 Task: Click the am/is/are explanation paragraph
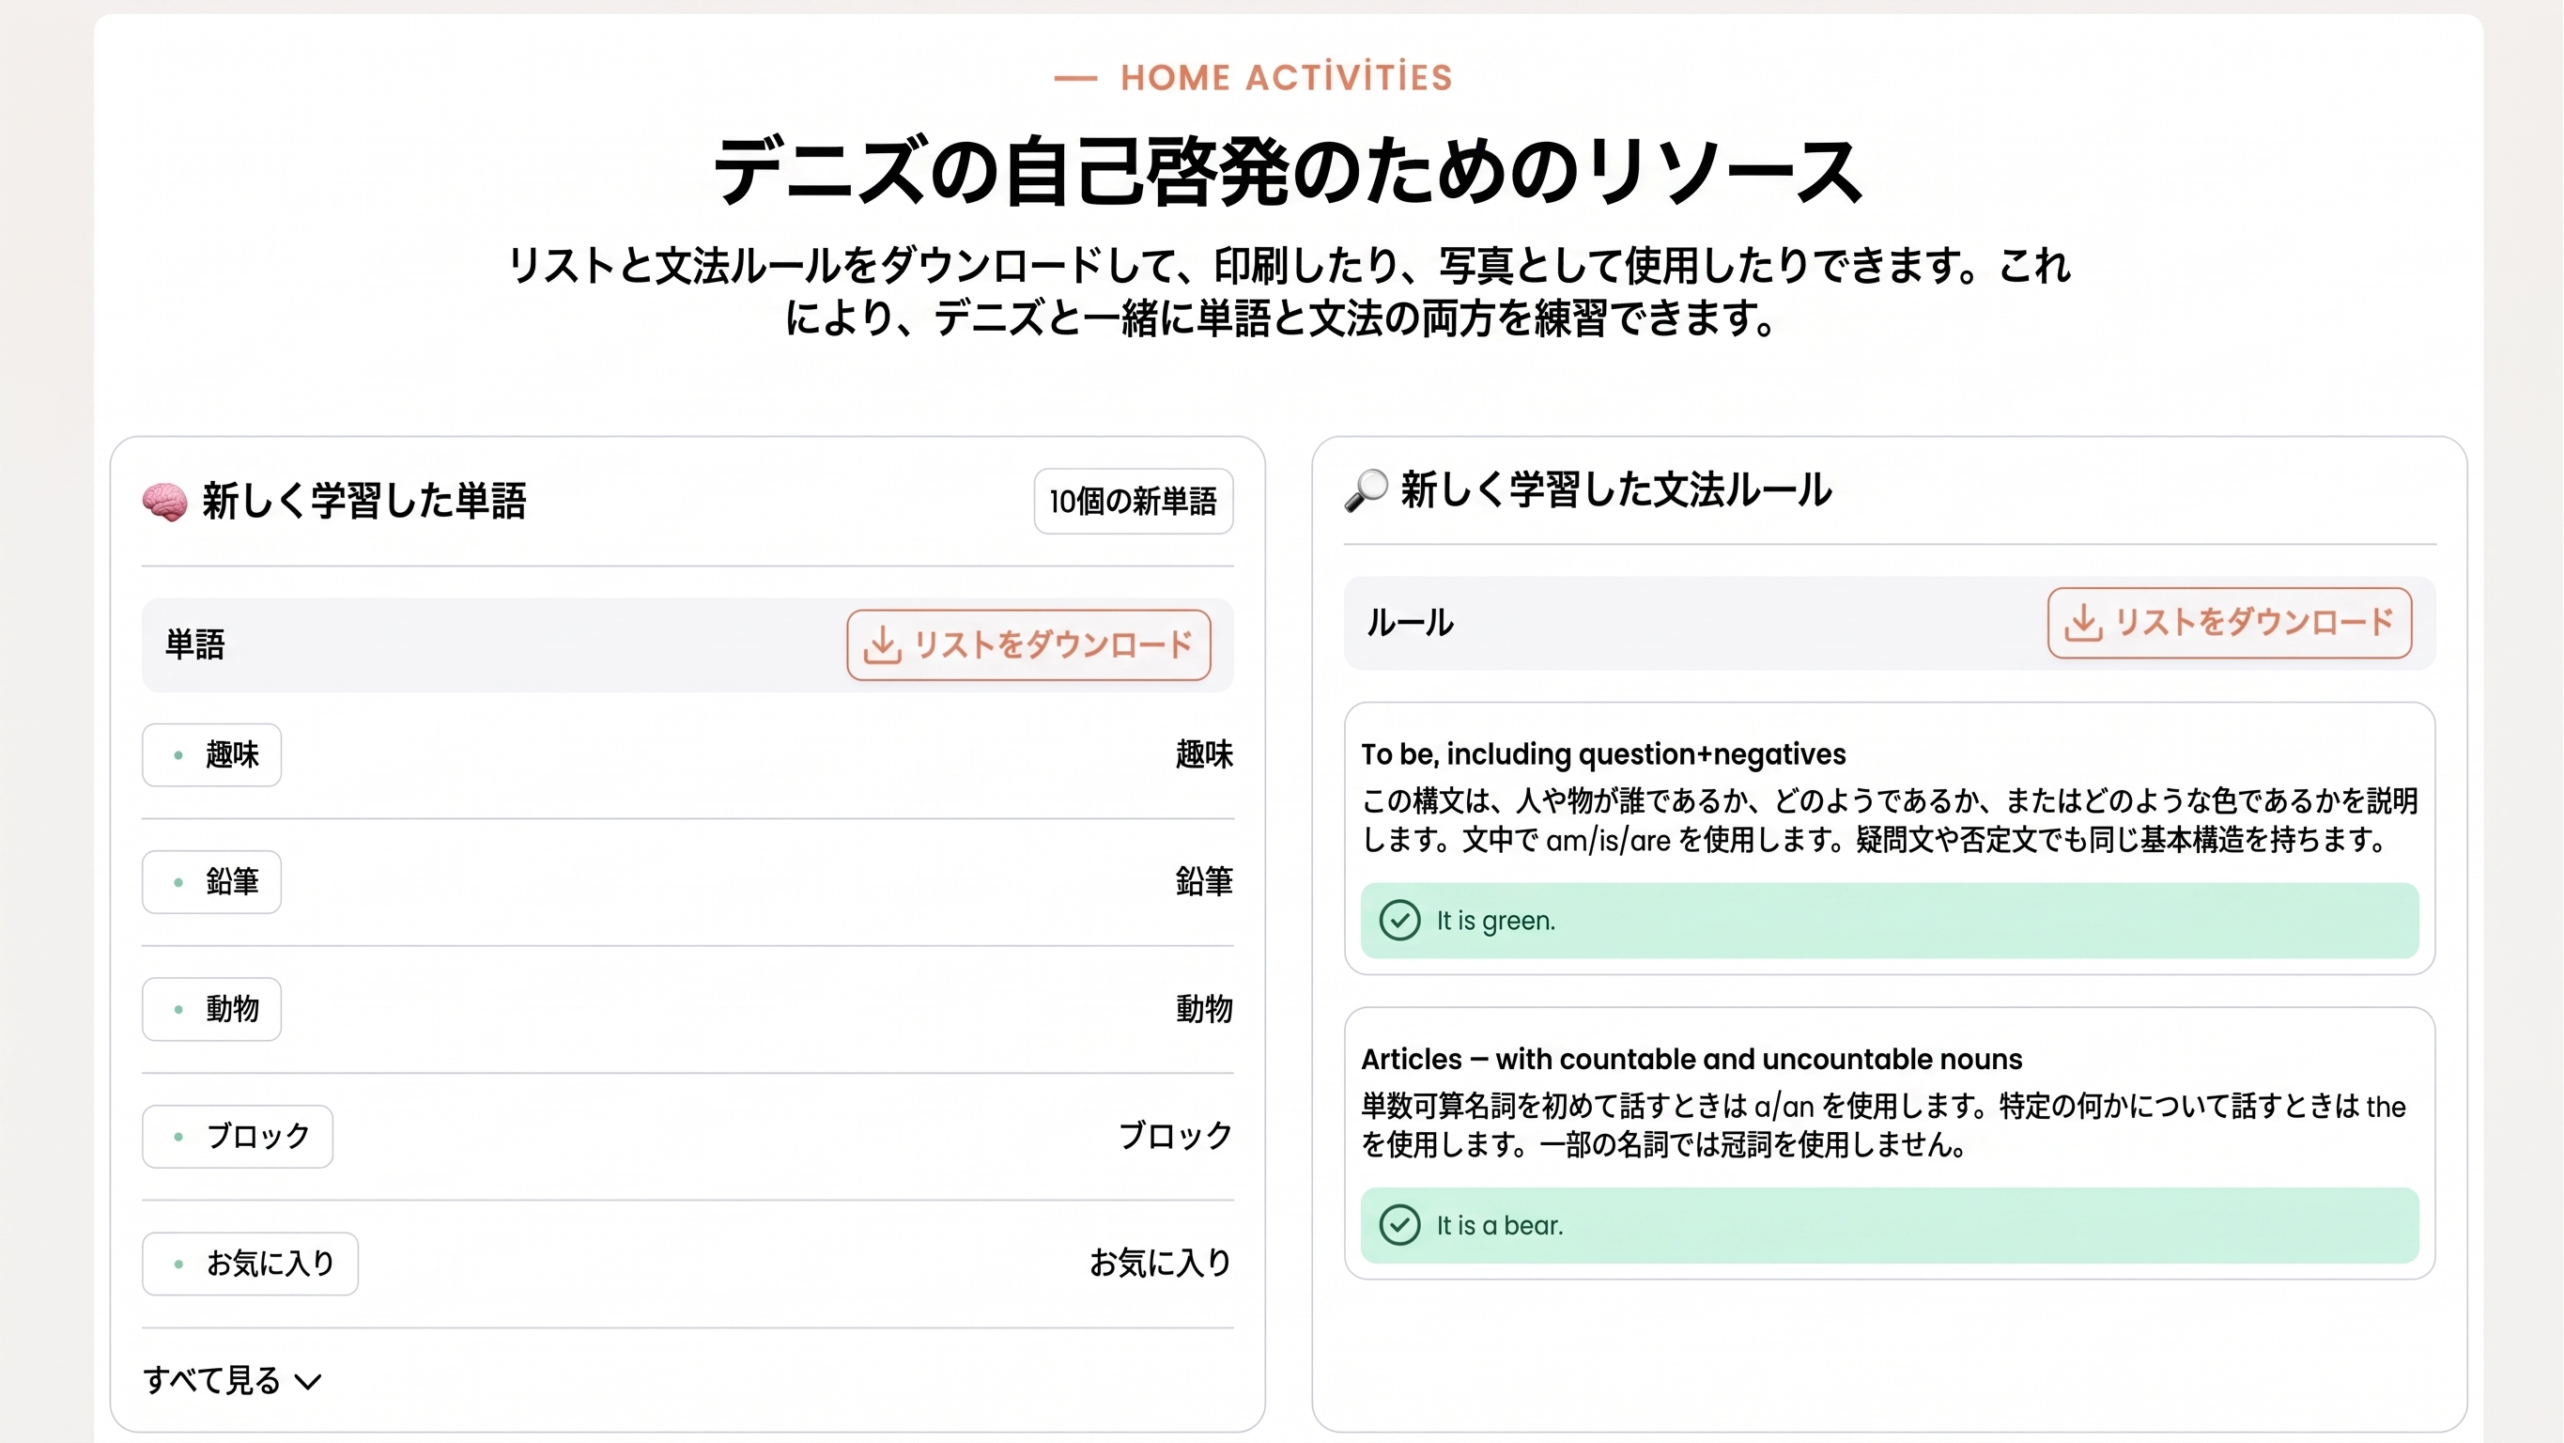point(1889,820)
